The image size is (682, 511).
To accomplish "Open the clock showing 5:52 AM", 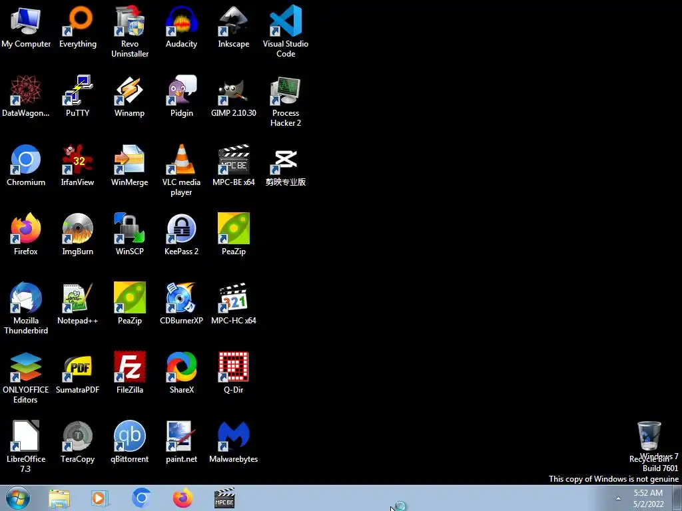I will [x=648, y=498].
